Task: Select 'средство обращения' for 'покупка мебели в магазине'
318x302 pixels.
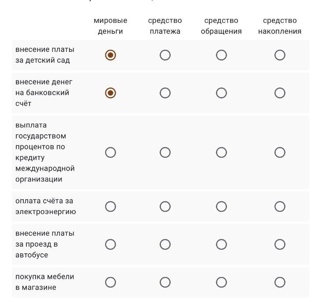Action: [x=221, y=282]
